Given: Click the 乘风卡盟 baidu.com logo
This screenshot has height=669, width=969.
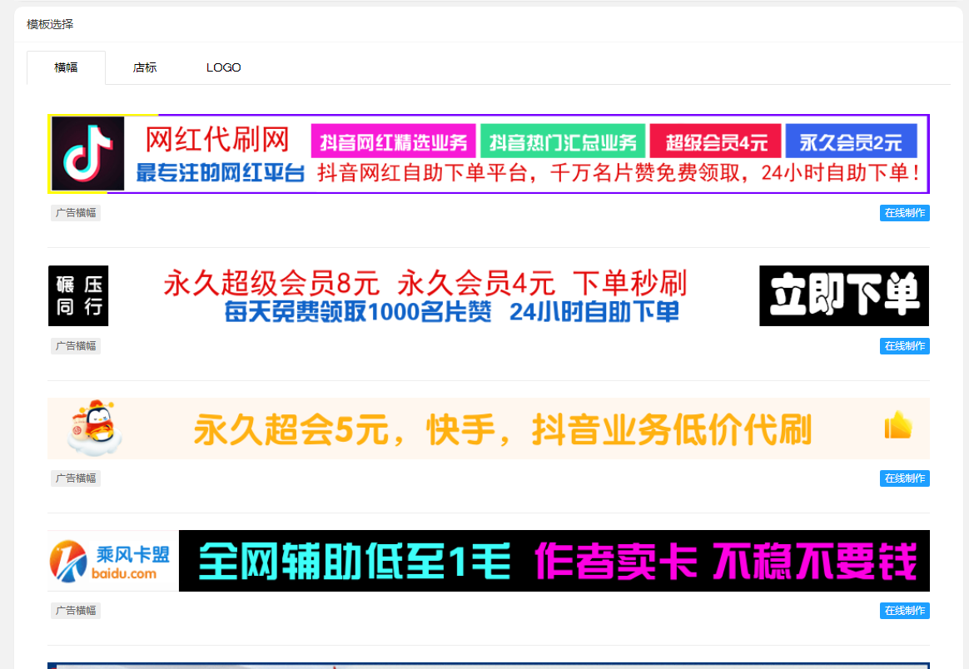Looking at the screenshot, I should pyautogui.click(x=112, y=561).
